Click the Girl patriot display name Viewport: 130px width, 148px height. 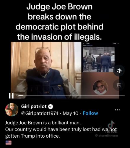point(34,106)
